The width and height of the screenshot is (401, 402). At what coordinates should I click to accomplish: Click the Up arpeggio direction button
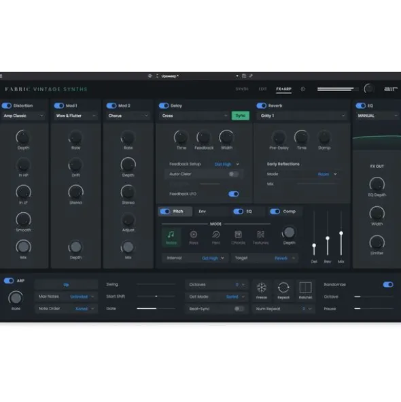pyautogui.click(x=66, y=284)
